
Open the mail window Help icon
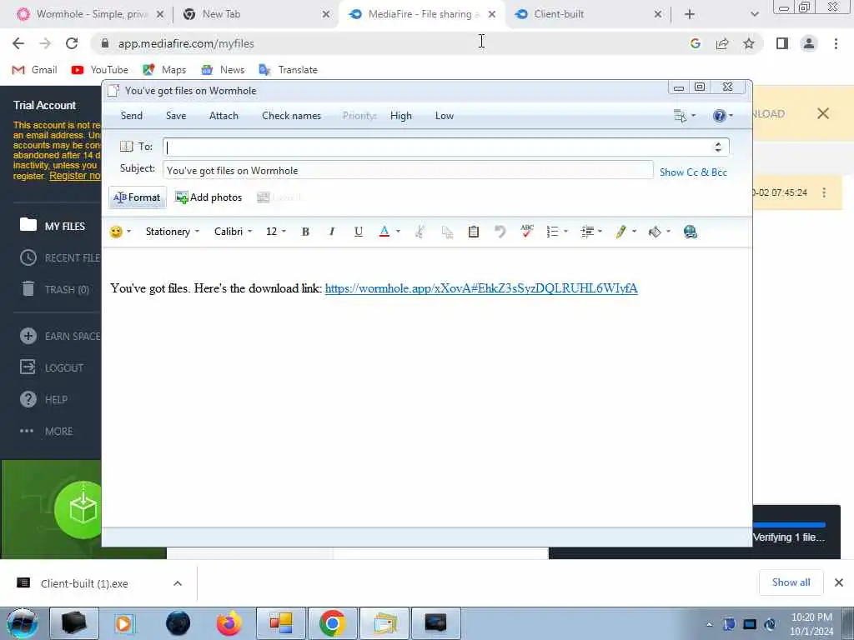(720, 115)
